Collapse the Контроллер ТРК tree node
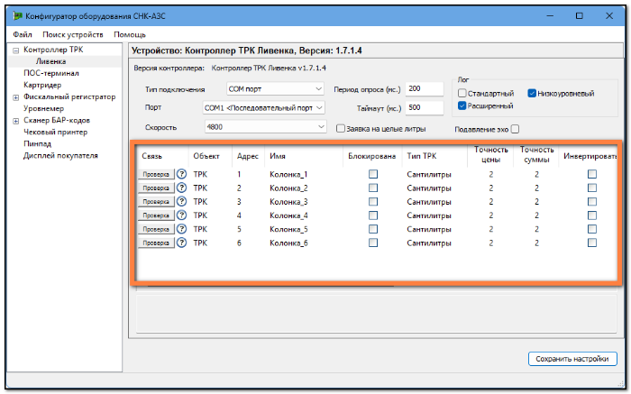 click(x=15, y=50)
